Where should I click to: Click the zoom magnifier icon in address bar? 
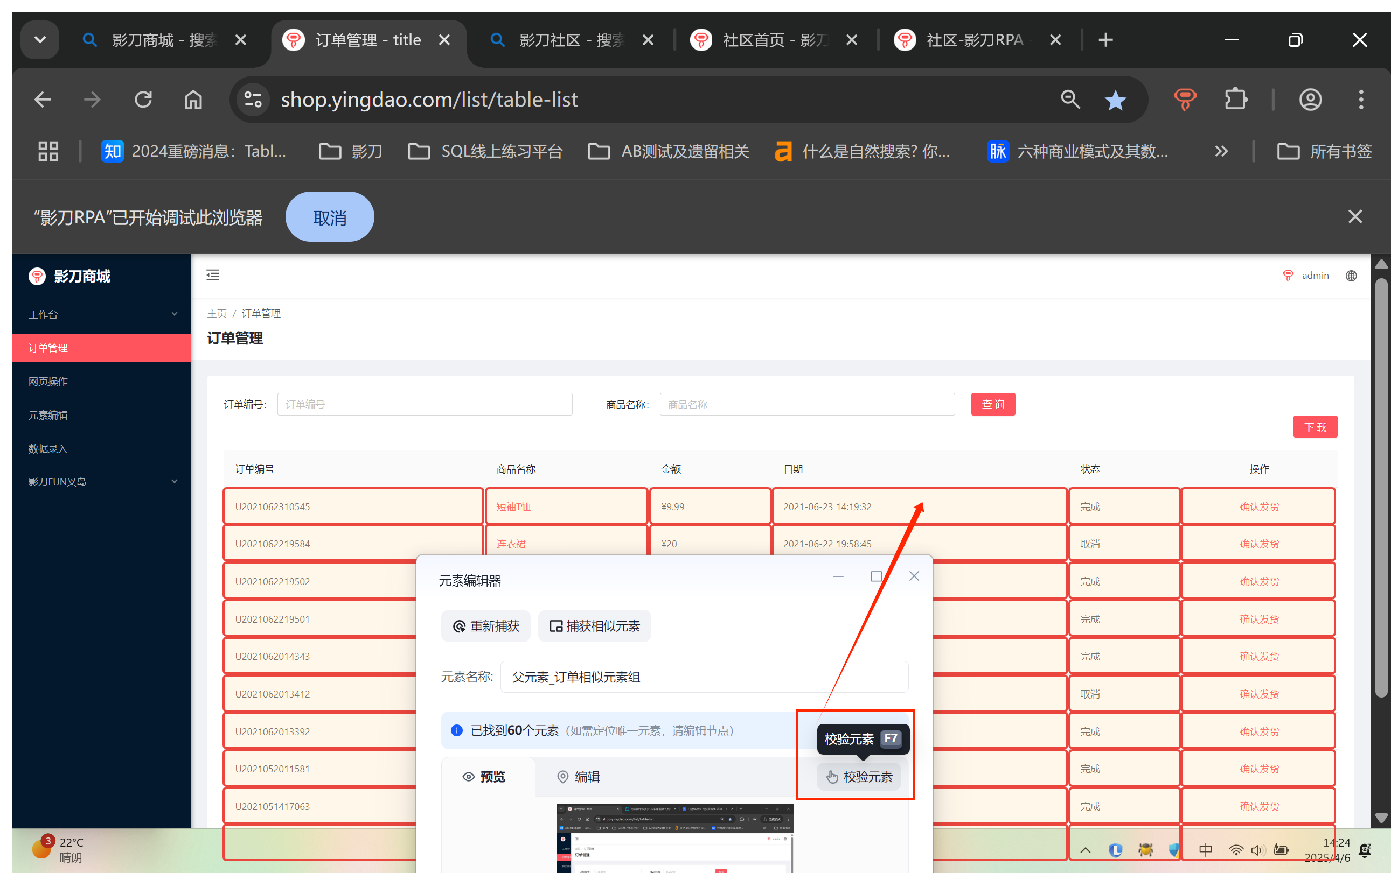tap(1070, 99)
